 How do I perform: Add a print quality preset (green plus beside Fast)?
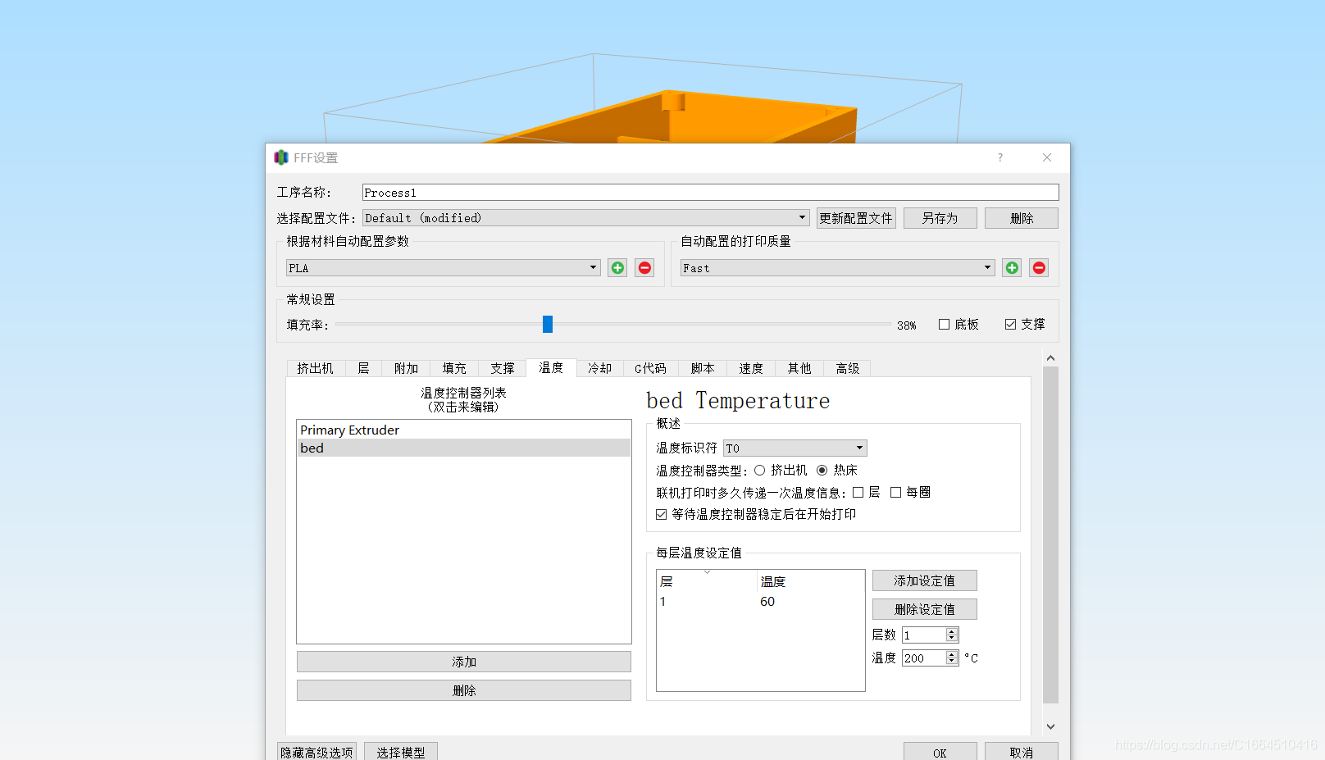point(1012,268)
